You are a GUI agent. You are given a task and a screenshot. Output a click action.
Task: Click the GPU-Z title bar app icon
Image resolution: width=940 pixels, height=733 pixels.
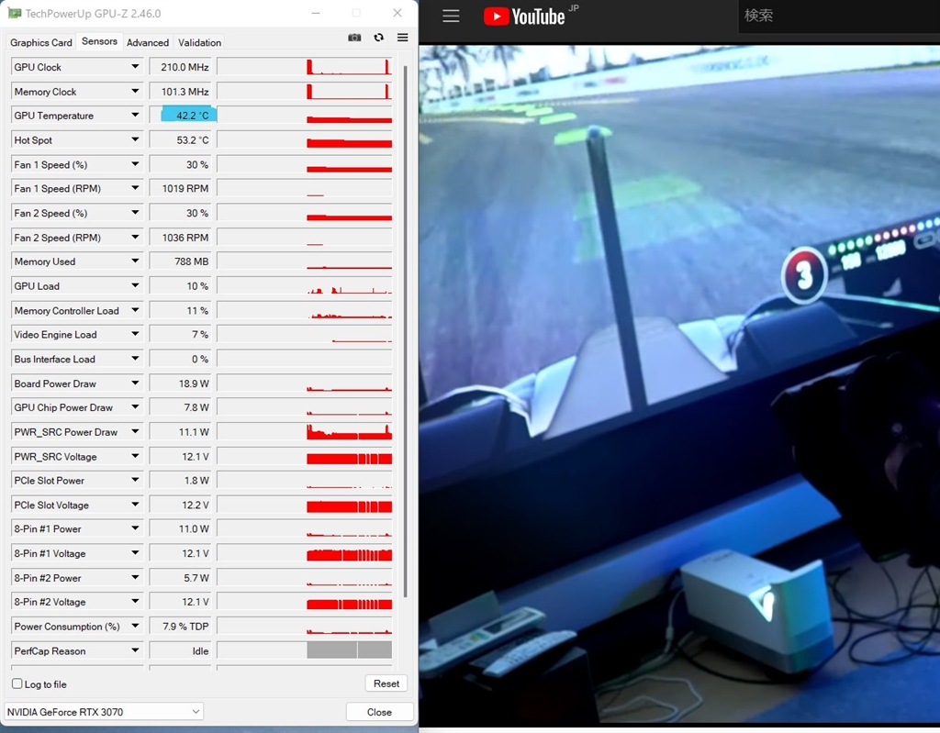(14, 13)
